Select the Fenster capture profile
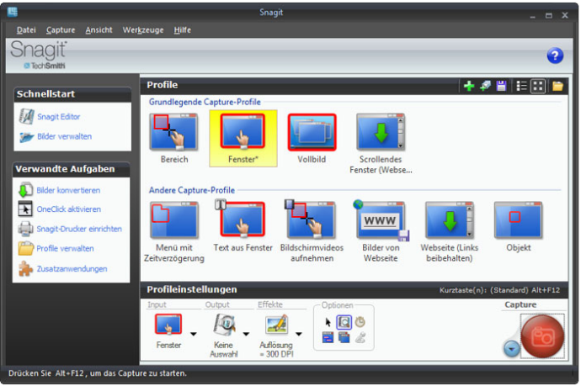Viewport: 581px width, 386px height. [x=243, y=139]
